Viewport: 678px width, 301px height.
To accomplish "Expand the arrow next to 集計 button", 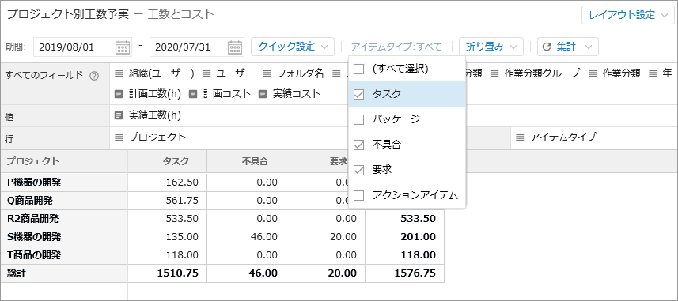I will 590,47.
